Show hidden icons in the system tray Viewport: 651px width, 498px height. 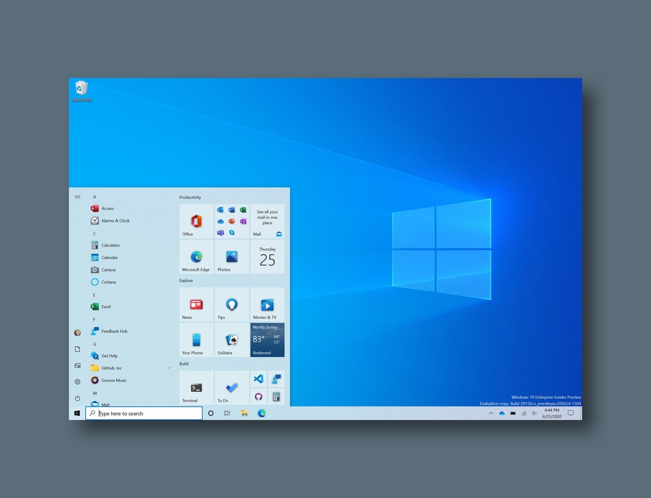(490, 413)
